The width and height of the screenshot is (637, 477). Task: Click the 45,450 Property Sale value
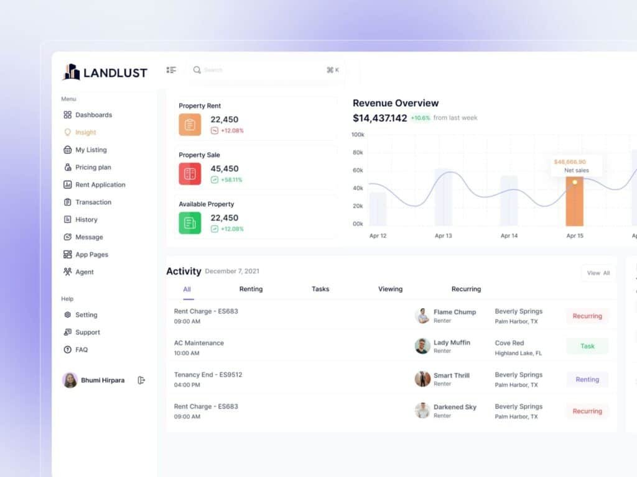[x=225, y=169]
